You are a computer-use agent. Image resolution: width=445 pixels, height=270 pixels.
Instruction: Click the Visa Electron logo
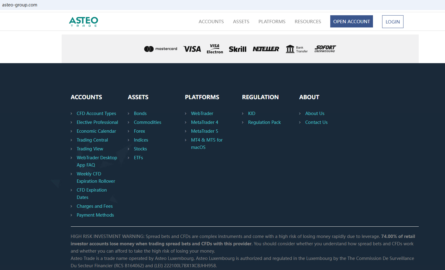point(215,49)
